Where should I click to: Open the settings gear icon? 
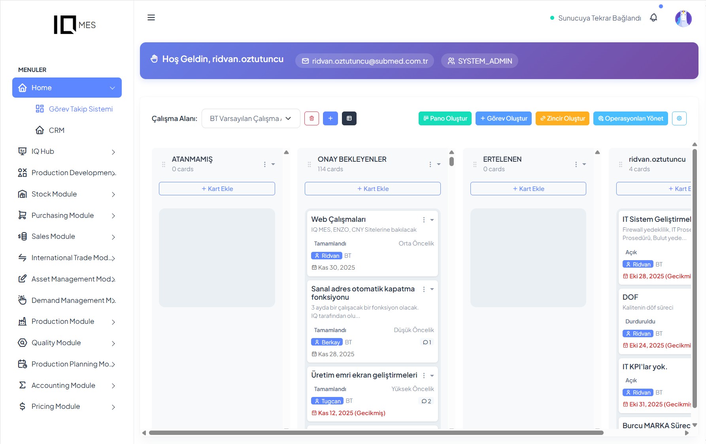679,119
